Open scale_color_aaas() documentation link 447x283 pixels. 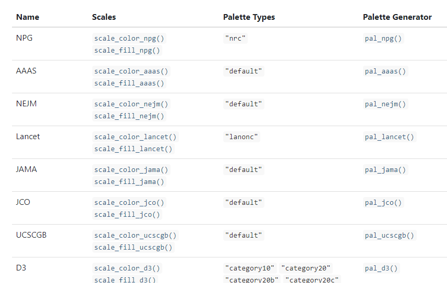(x=131, y=71)
